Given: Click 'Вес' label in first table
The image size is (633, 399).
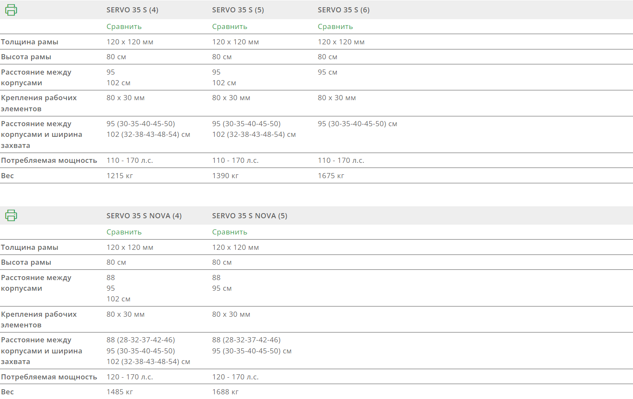Looking at the screenshot, I should tap(7, 176).
